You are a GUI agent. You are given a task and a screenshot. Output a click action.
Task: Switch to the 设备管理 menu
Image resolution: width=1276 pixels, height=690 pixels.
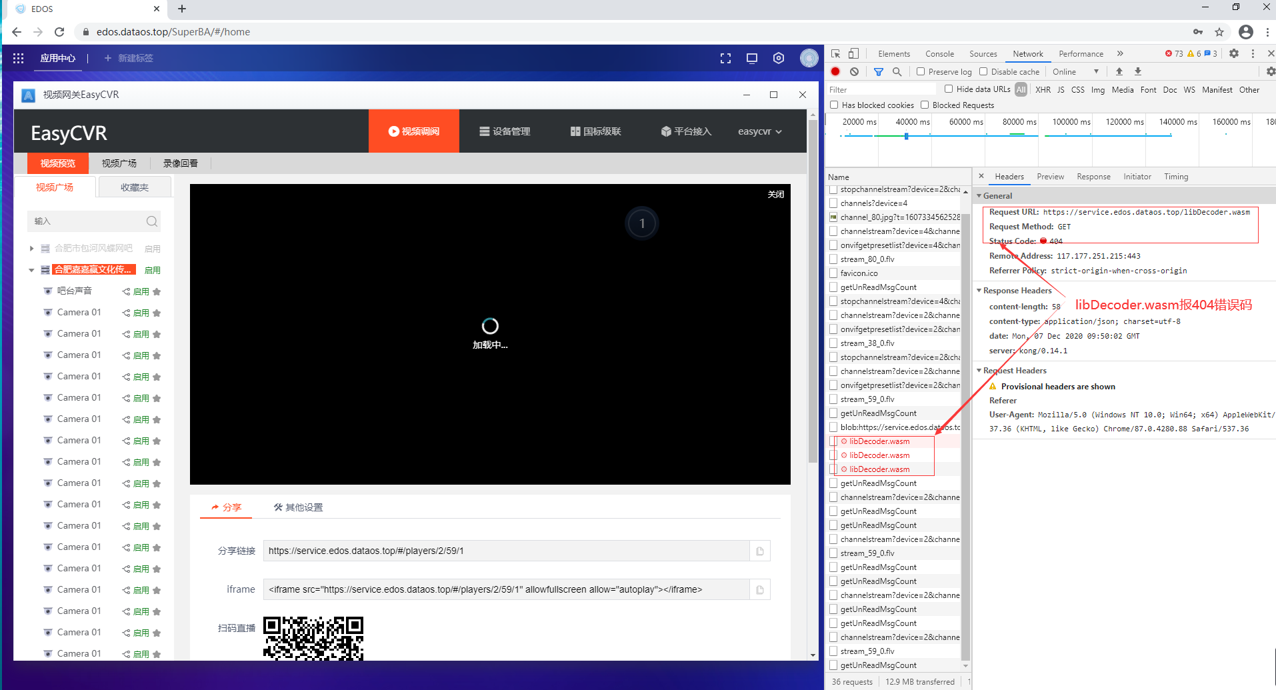(x=505, y=131)
